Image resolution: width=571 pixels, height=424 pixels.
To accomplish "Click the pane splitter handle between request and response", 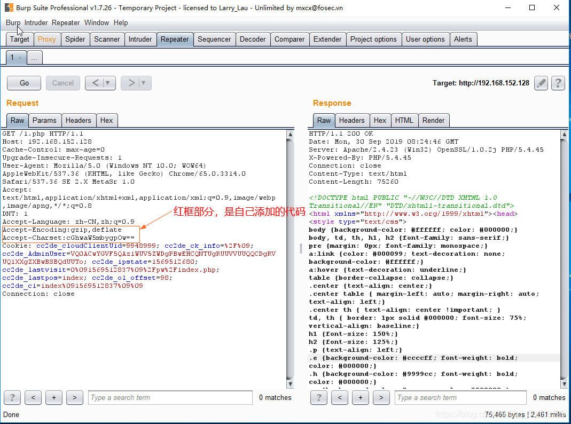I will 301,248.
